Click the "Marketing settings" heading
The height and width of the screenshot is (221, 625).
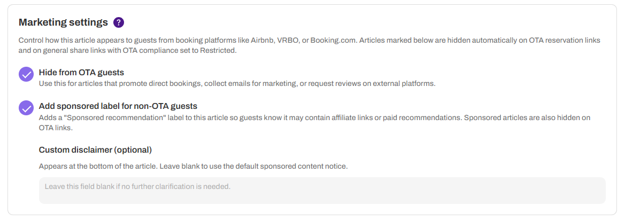click(63, 22)
